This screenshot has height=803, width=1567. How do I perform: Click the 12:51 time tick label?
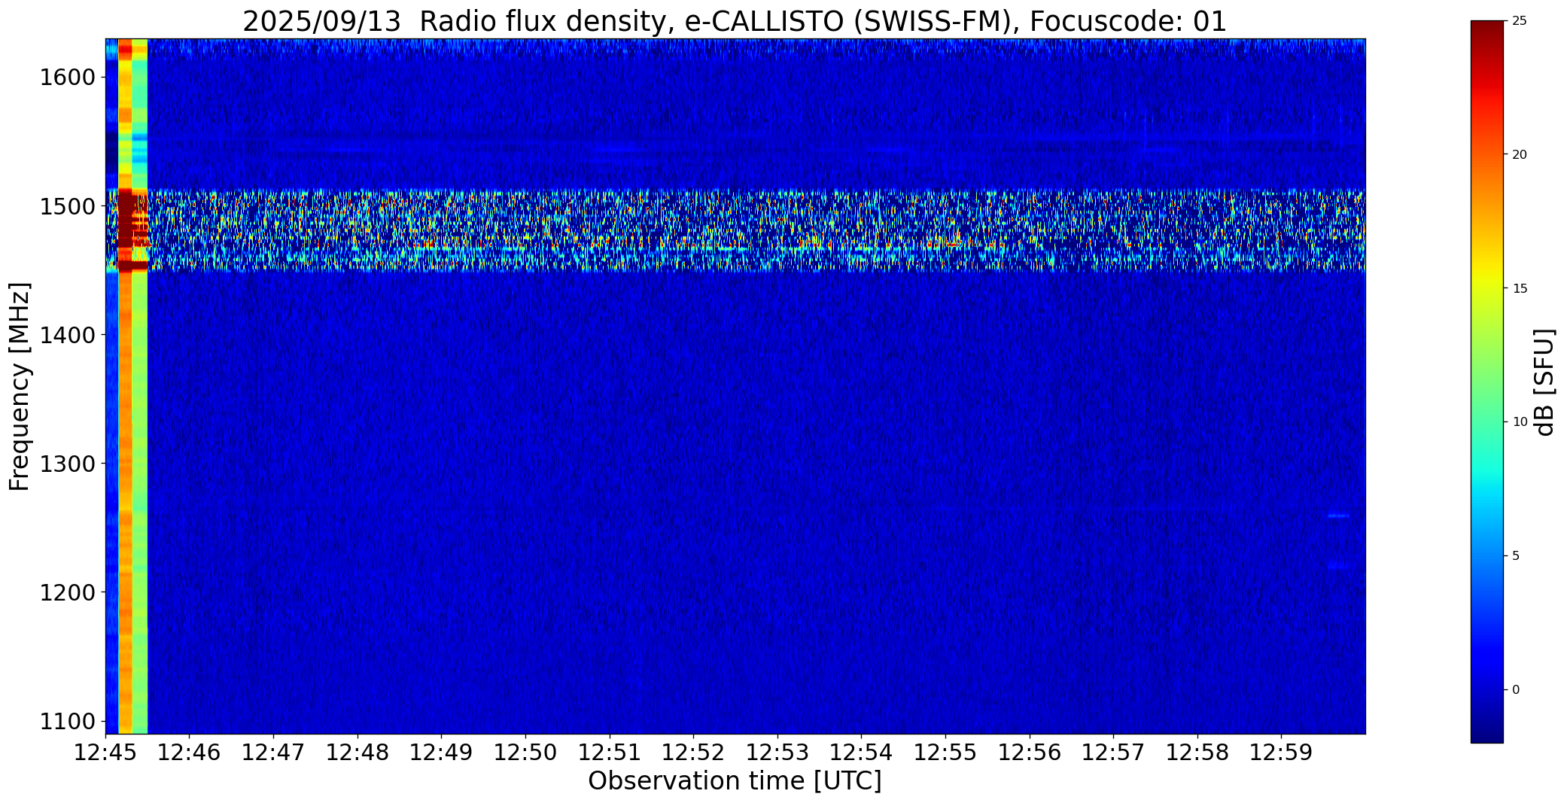610,752
